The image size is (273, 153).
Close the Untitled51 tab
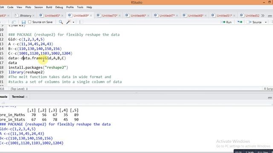coord(234,16)
